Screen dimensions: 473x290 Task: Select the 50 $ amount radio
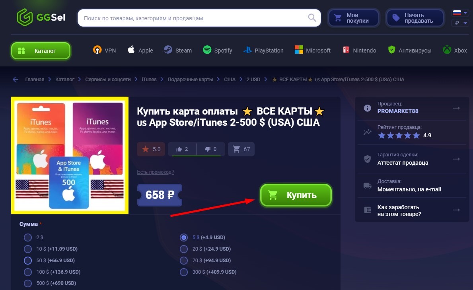tap(28, 261)
